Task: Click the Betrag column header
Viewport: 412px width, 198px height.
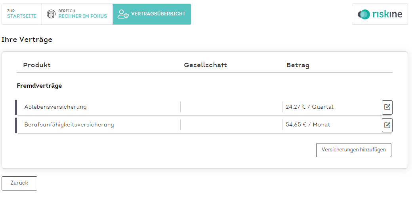Action: pyautogui.click(x=298, y=65)
